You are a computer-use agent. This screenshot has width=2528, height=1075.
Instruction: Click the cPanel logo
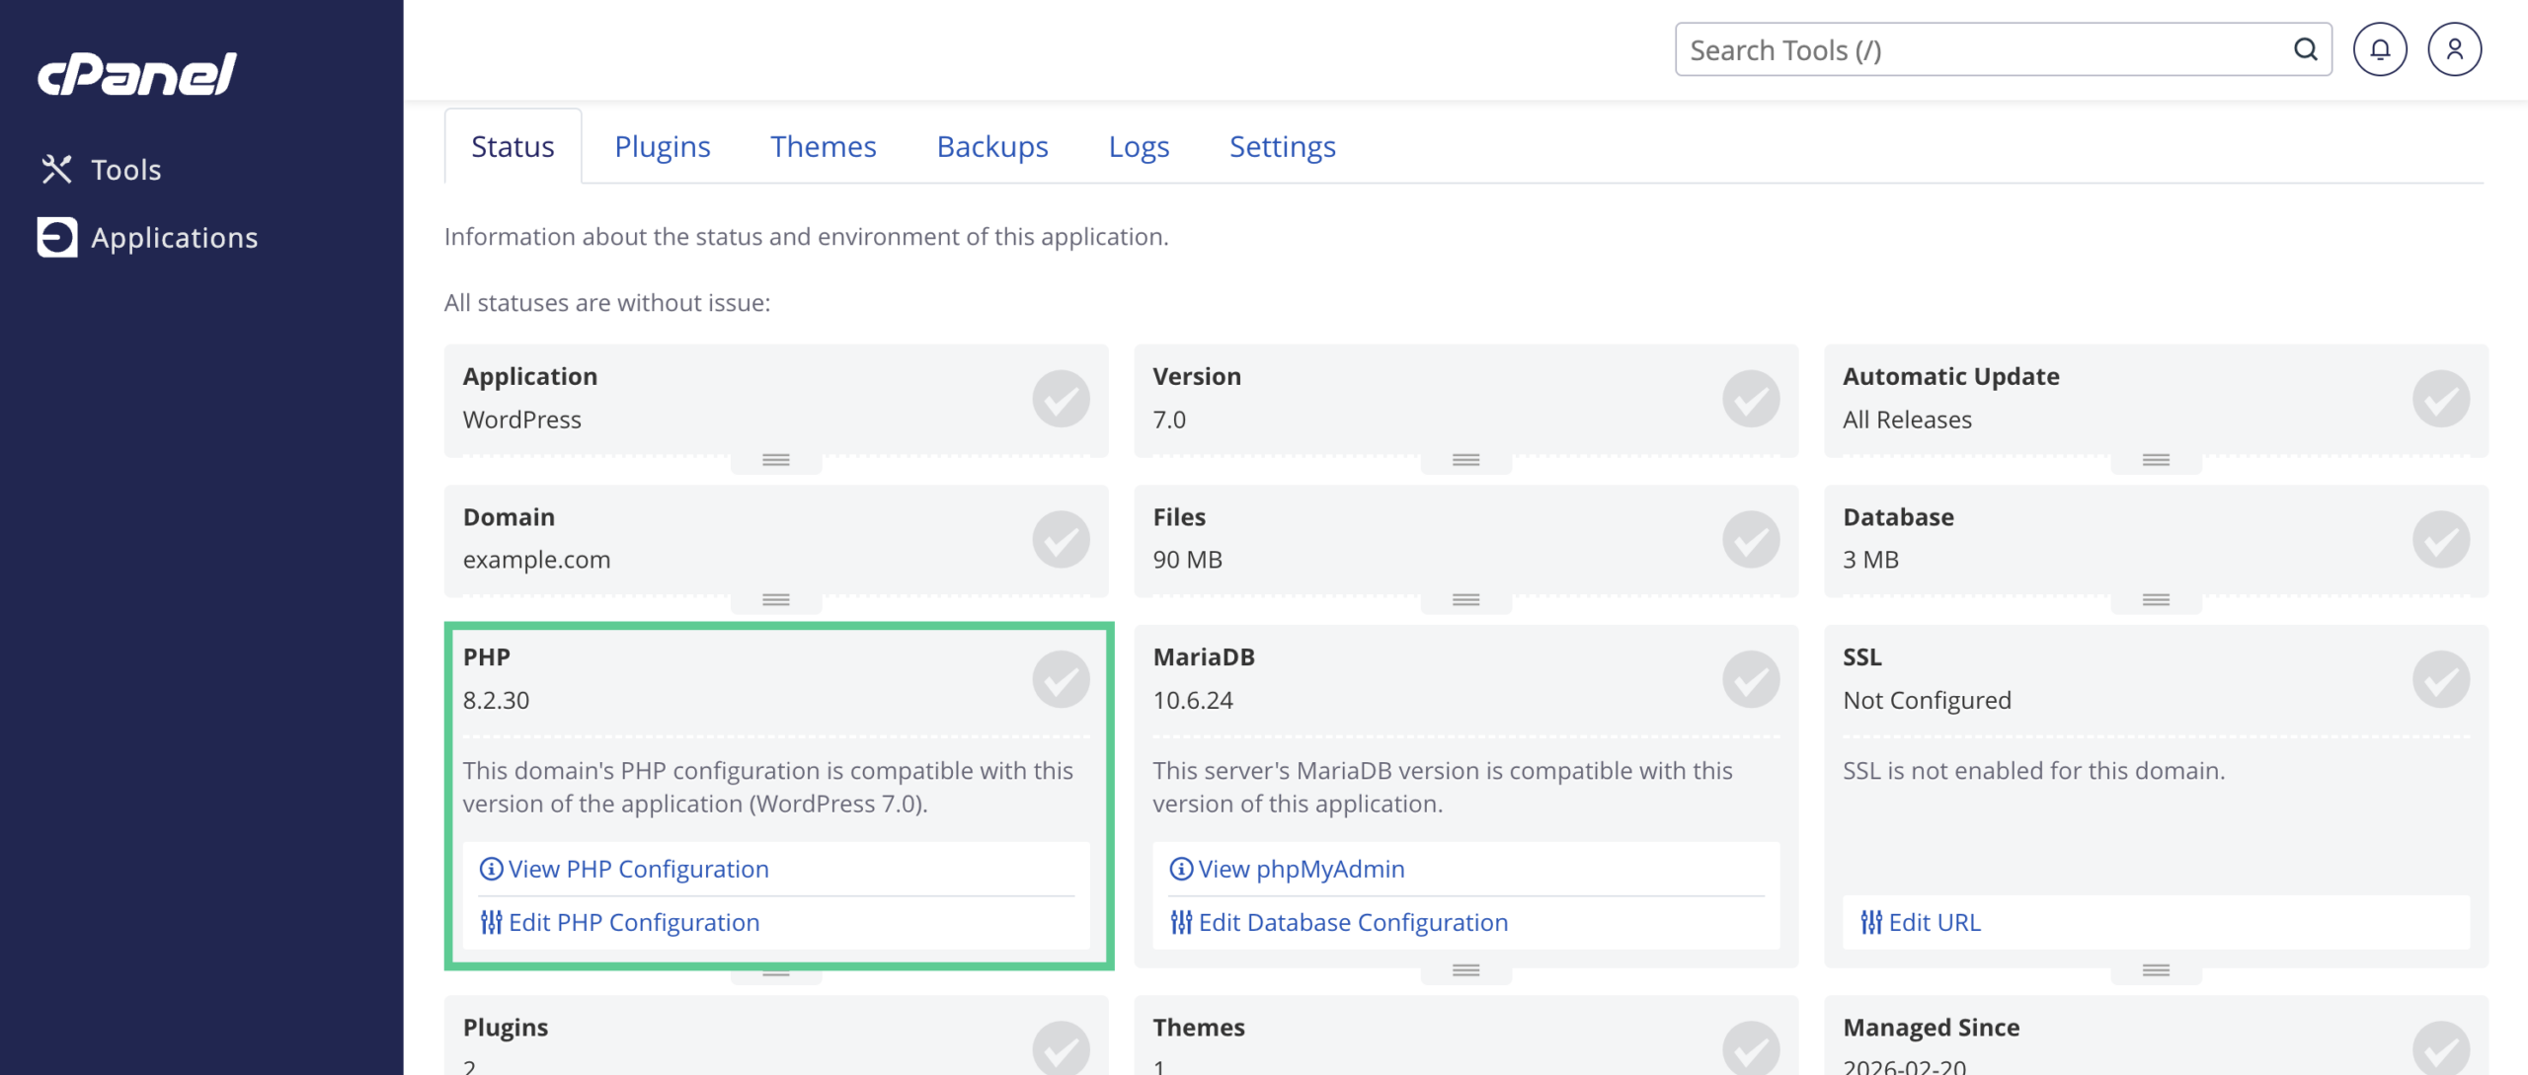coord(137,74)
